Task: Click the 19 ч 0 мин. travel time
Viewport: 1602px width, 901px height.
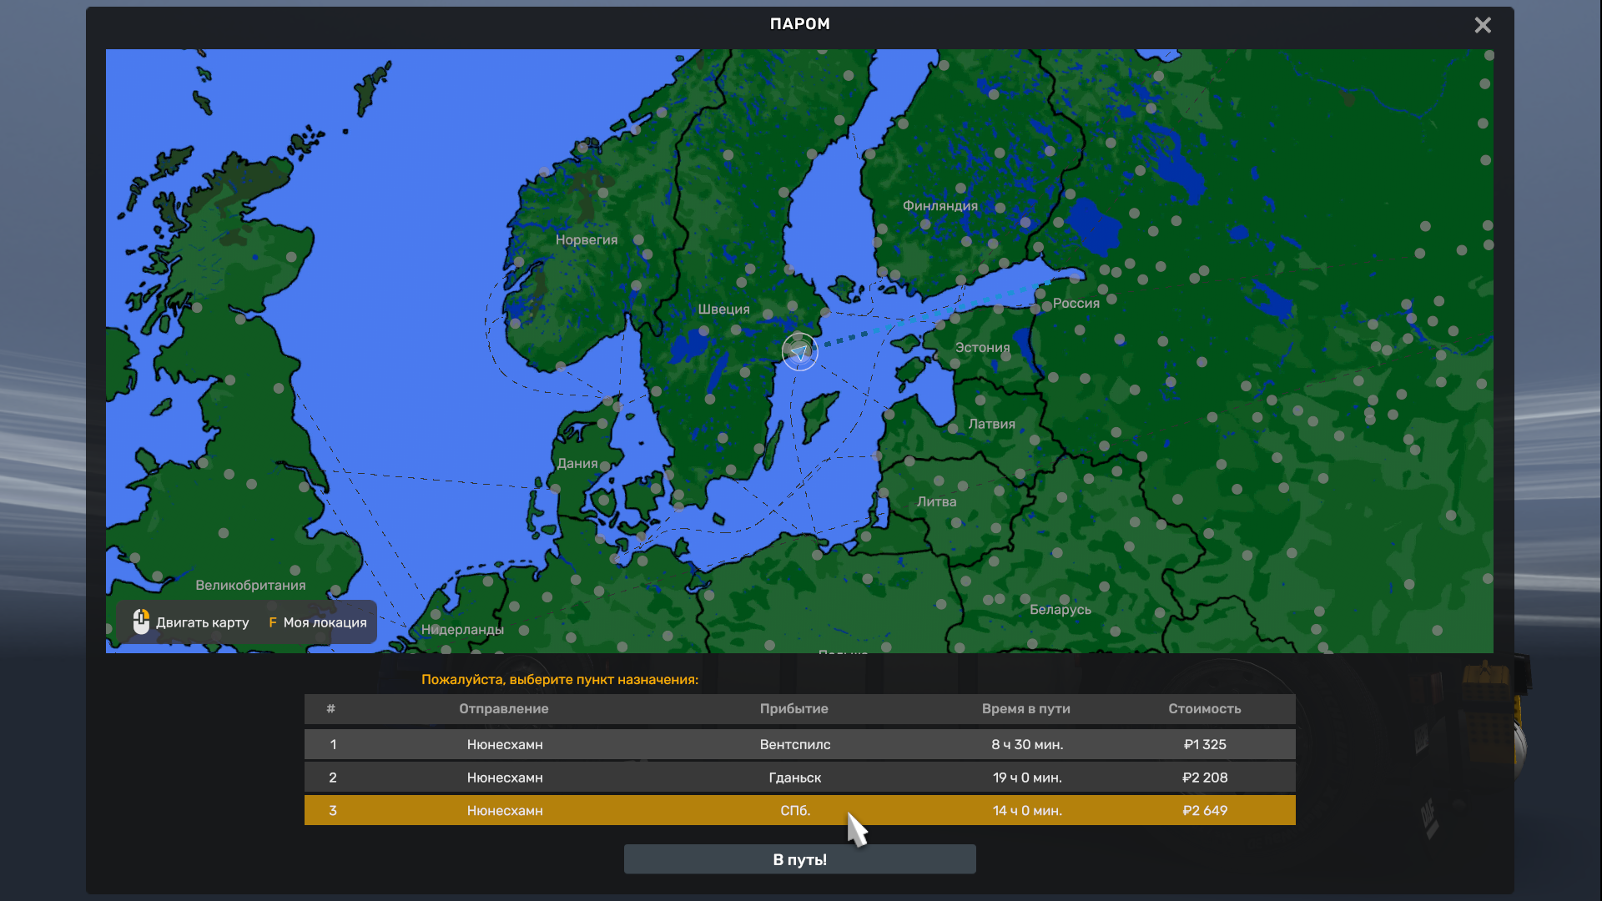Action: [x=1026, y=778]
